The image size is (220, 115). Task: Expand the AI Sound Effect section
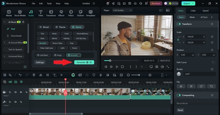[x=4, y=42]
